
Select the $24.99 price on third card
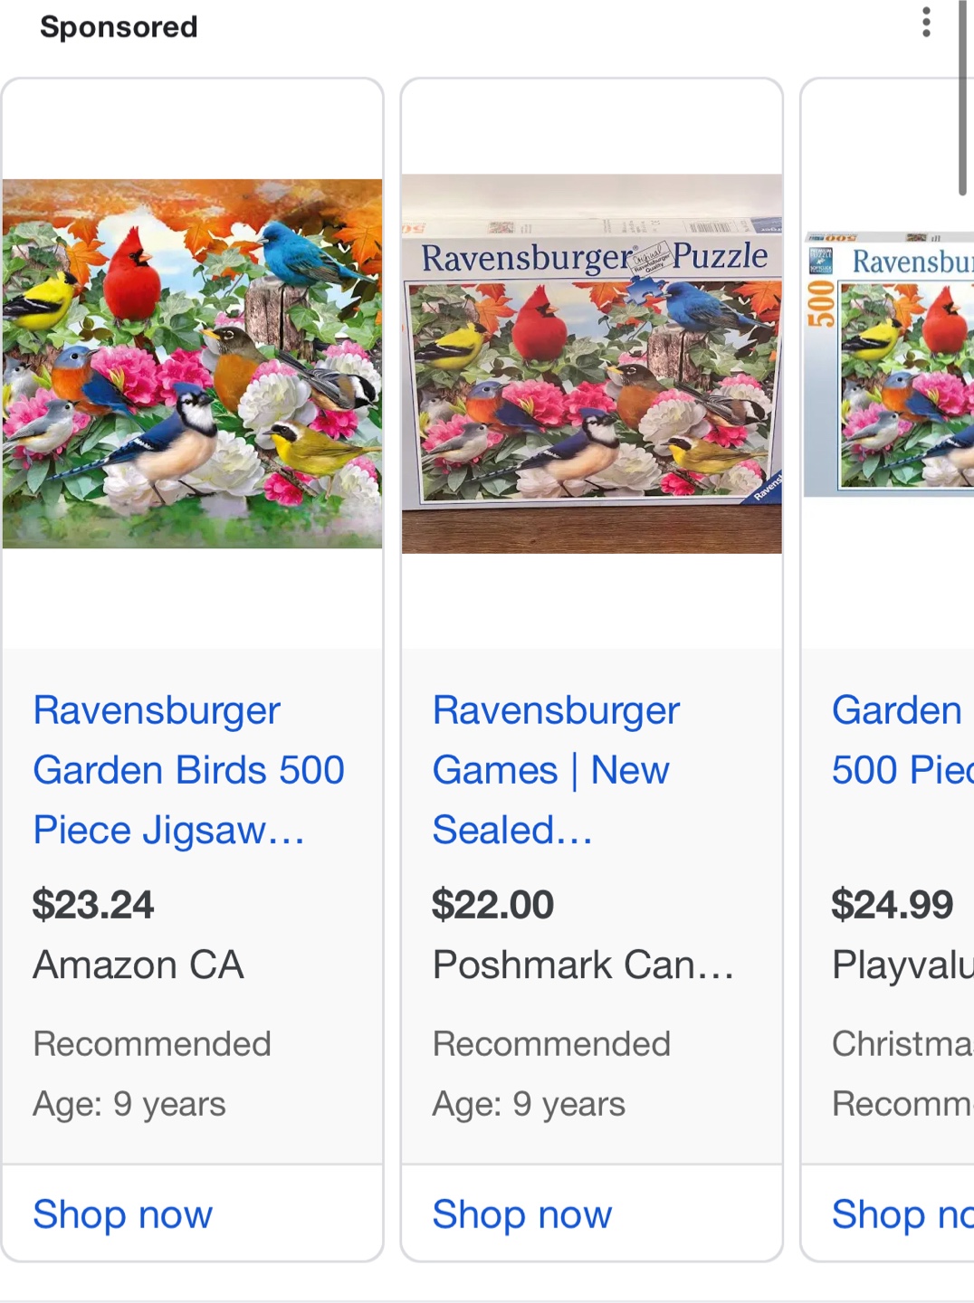[x=893, y=905]
